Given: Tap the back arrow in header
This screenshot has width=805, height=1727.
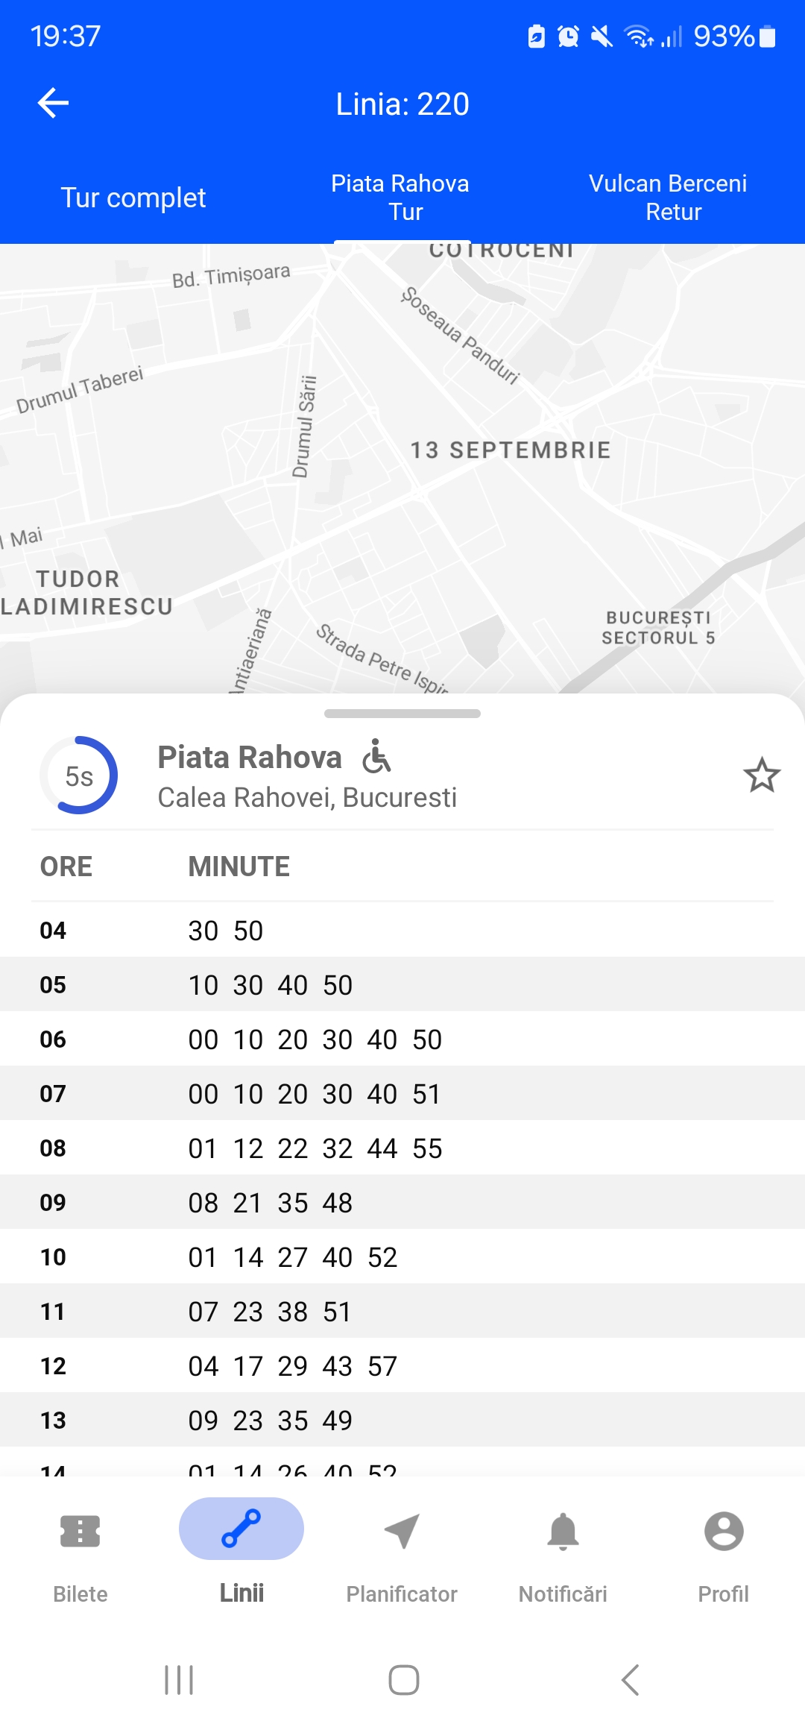Looking at the screenshot, I should (x=53, y=103).
